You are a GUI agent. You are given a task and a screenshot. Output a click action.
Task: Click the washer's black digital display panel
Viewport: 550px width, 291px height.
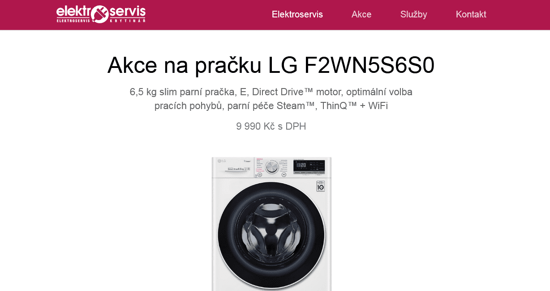pyautogui.click(x=309, y=167)
